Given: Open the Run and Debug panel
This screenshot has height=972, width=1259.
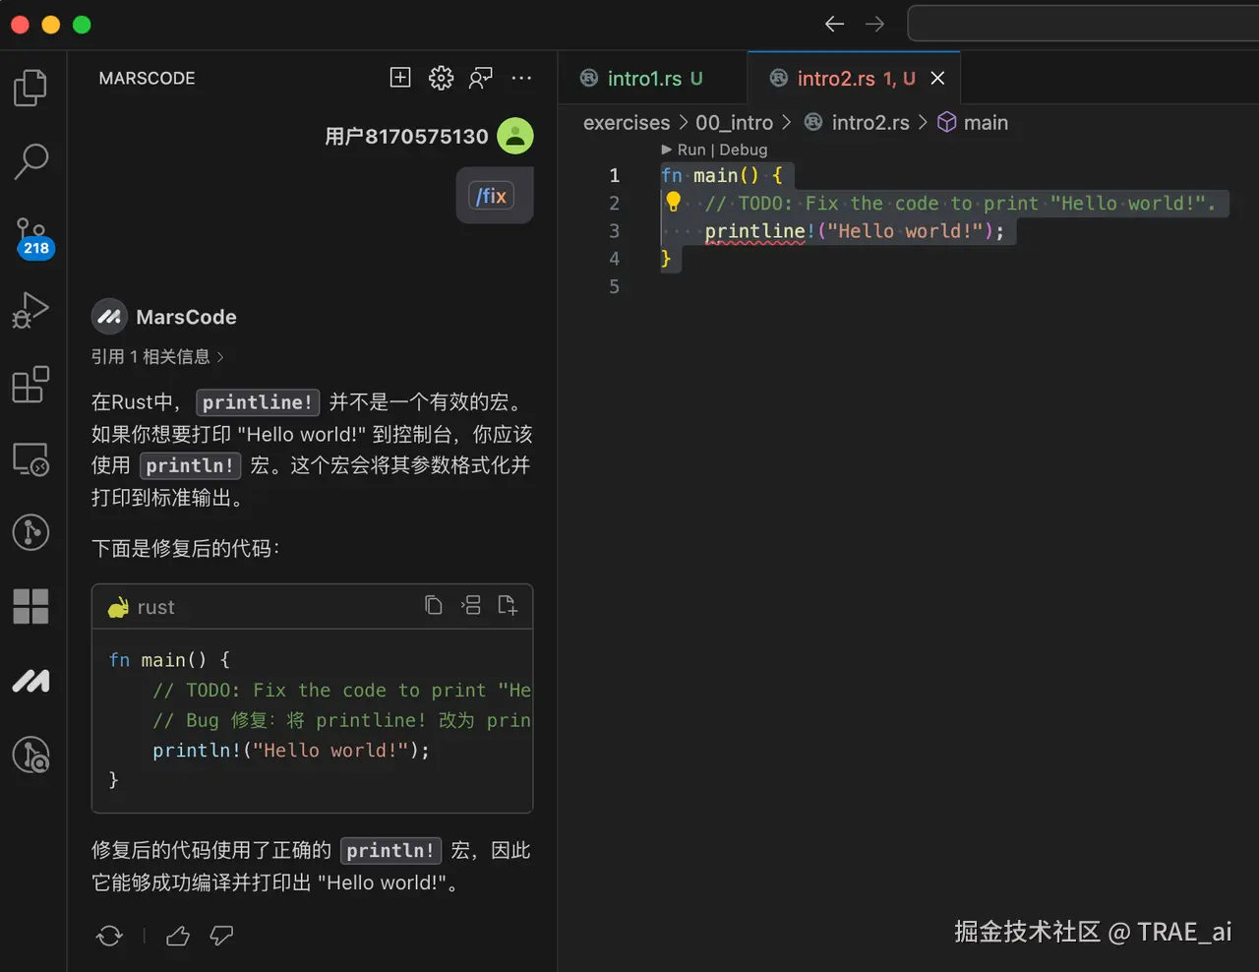Looking at the screenshot, I should pyautogui.click(x=30, y=310).
